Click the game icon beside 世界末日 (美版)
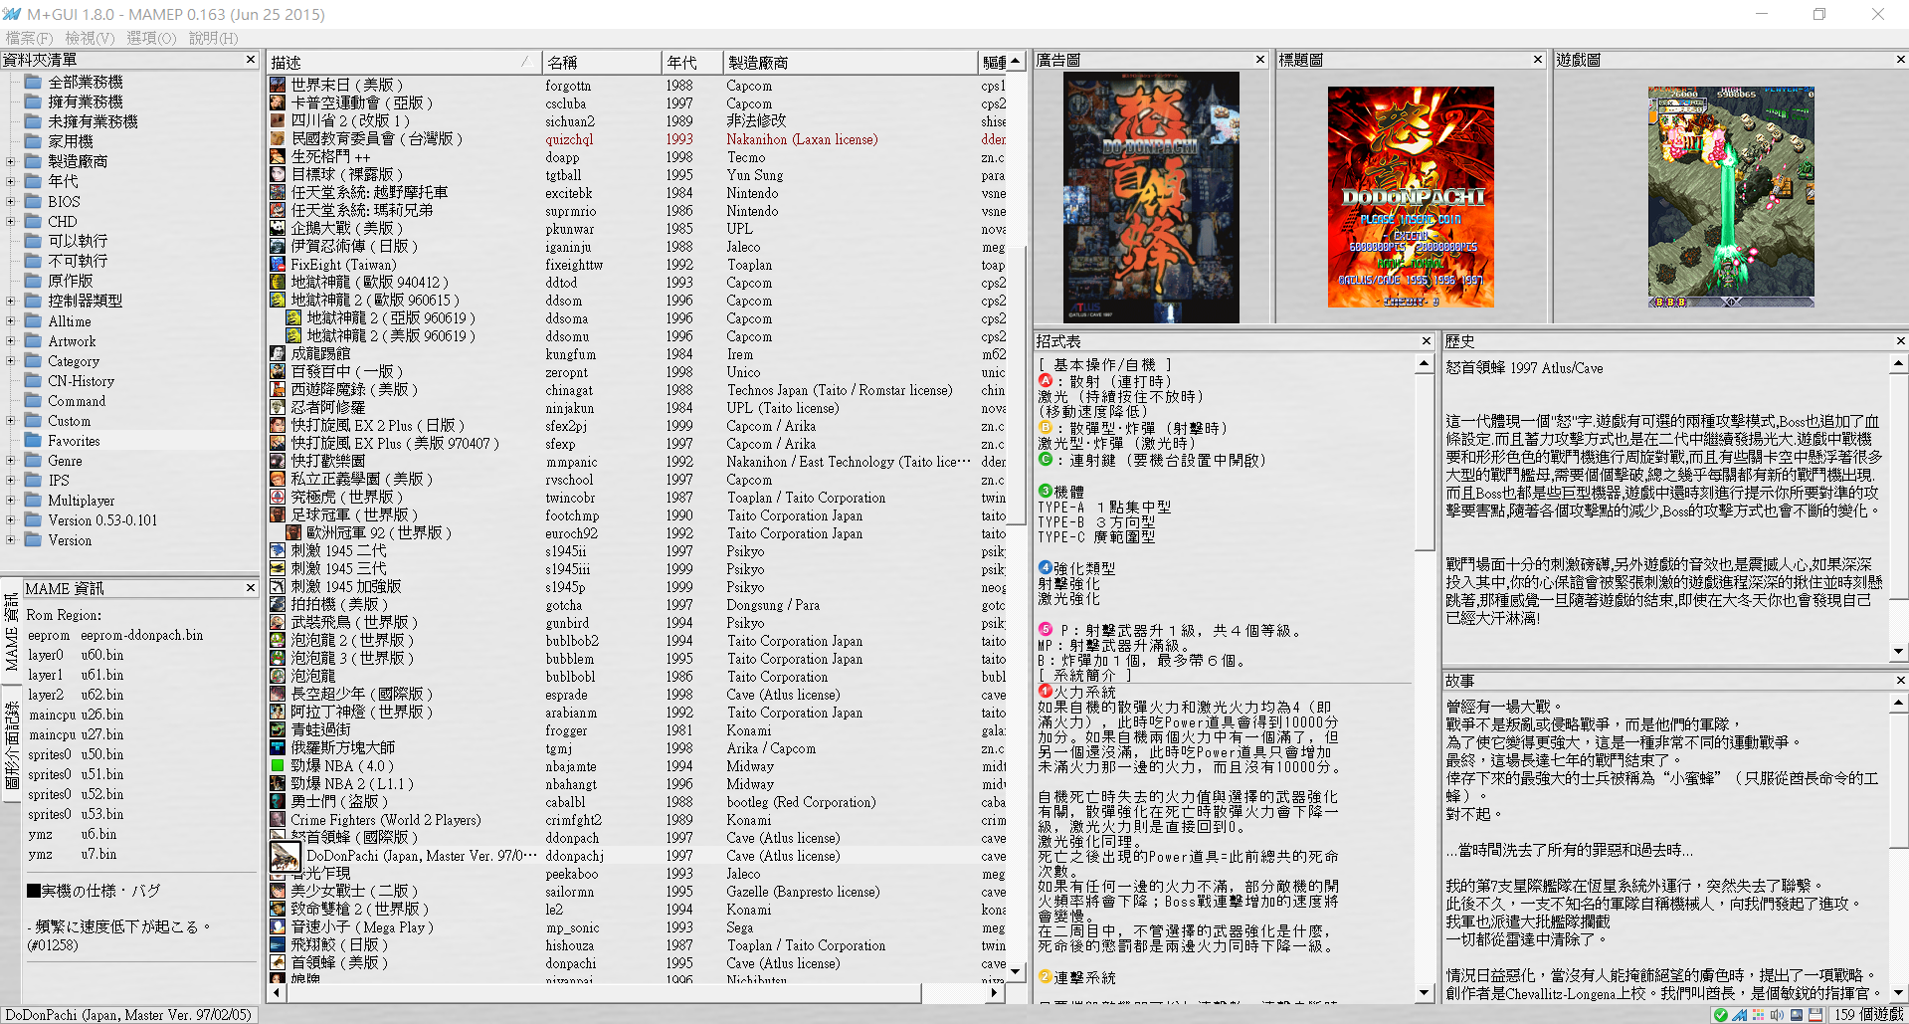This screenshot has width=1909, height=1024. pos(278,86)
